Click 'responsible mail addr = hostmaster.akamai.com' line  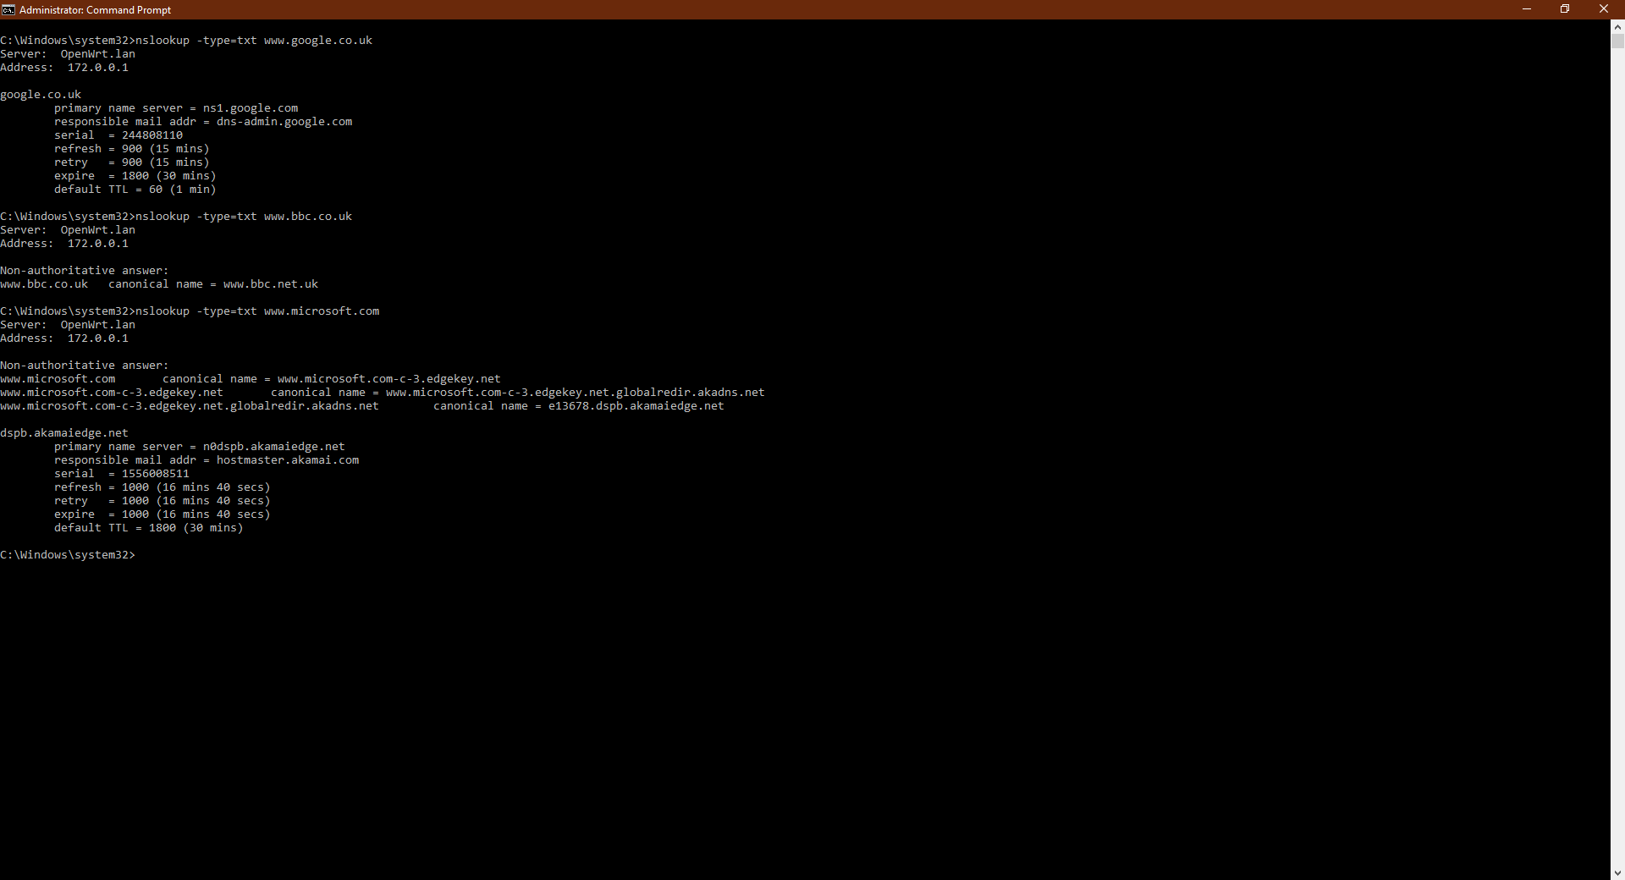207,460
